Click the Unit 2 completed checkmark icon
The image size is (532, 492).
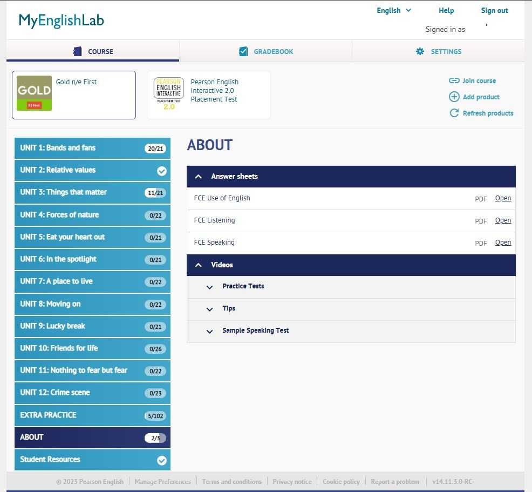162,171
